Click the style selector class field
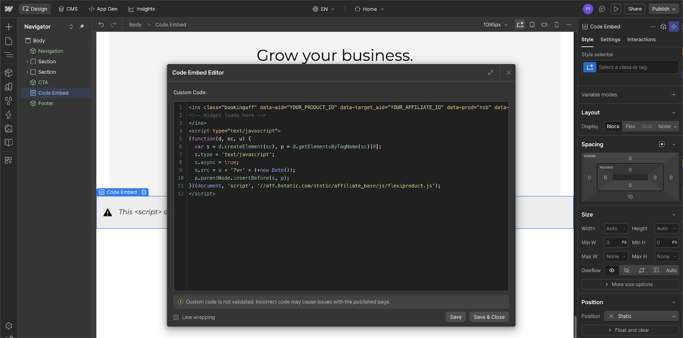 coord(630,68)
